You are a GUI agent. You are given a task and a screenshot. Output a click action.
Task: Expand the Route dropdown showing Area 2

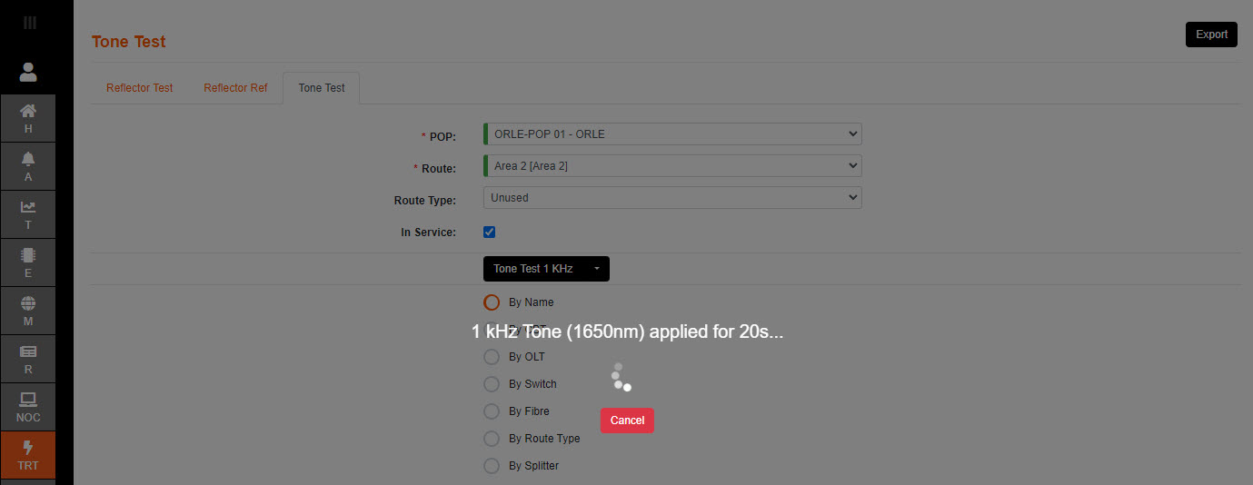672,166
